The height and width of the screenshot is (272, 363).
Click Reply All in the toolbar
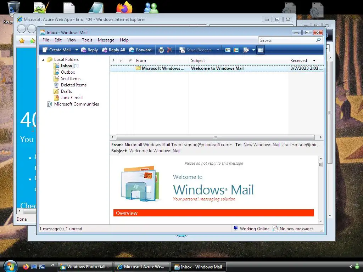(113, 50)
